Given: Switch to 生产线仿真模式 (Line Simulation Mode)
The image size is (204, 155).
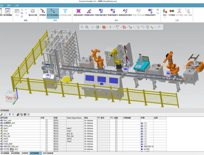Looking at the screenshot, I should tap(52, 13).
